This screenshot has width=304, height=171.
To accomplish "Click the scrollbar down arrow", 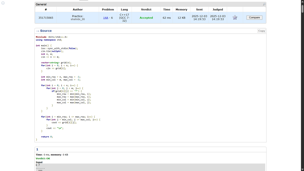I will pos(302,169).
